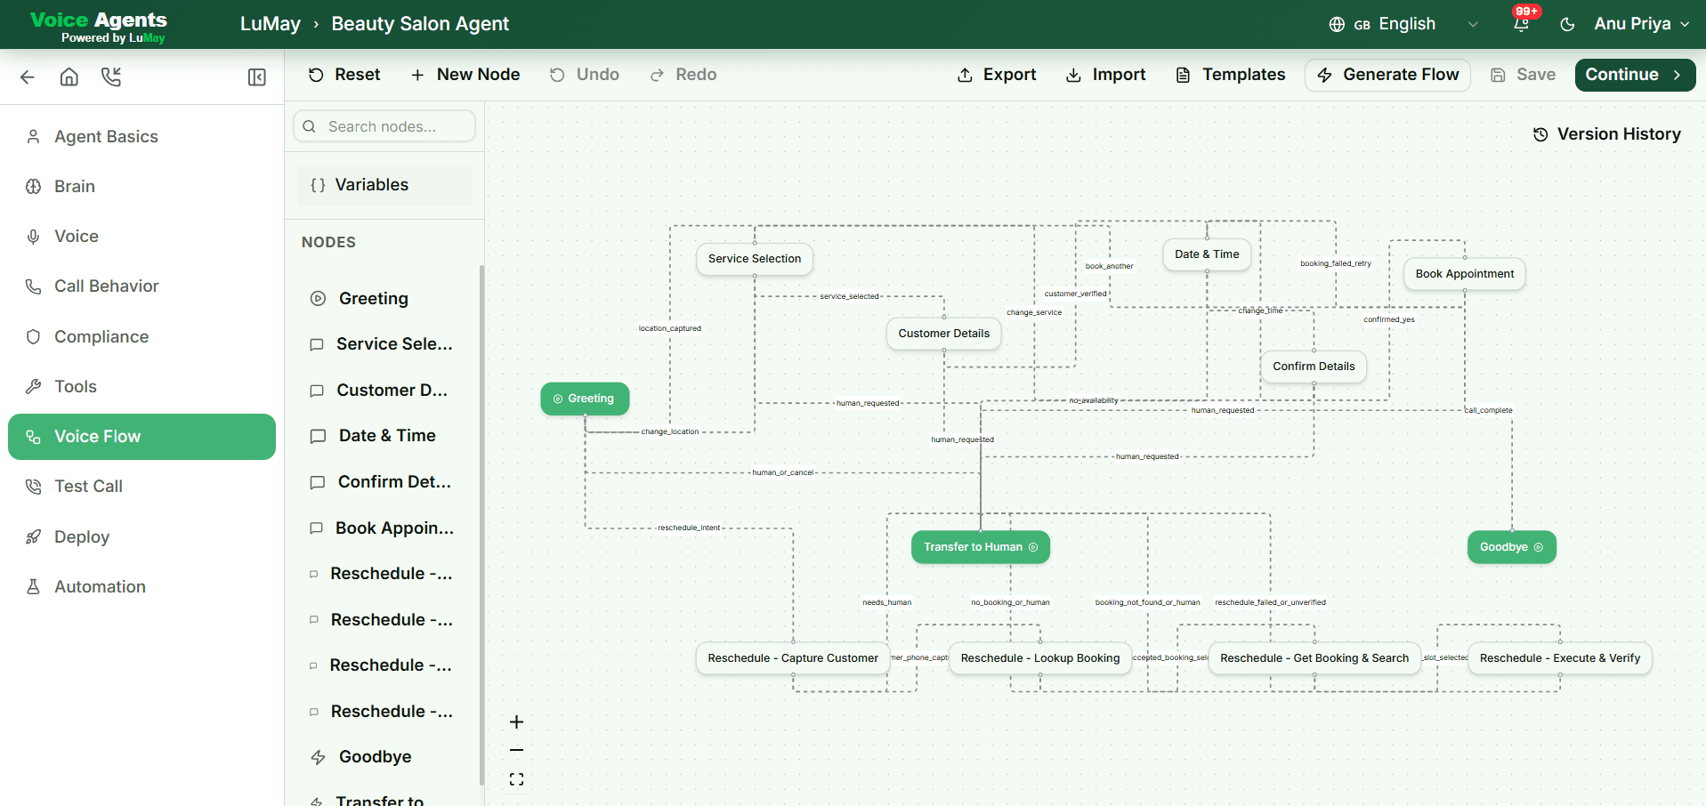Select the green Greeting node on canvas
The height and width of the screenshot is (806, 1706).
[x=585, y=399]
